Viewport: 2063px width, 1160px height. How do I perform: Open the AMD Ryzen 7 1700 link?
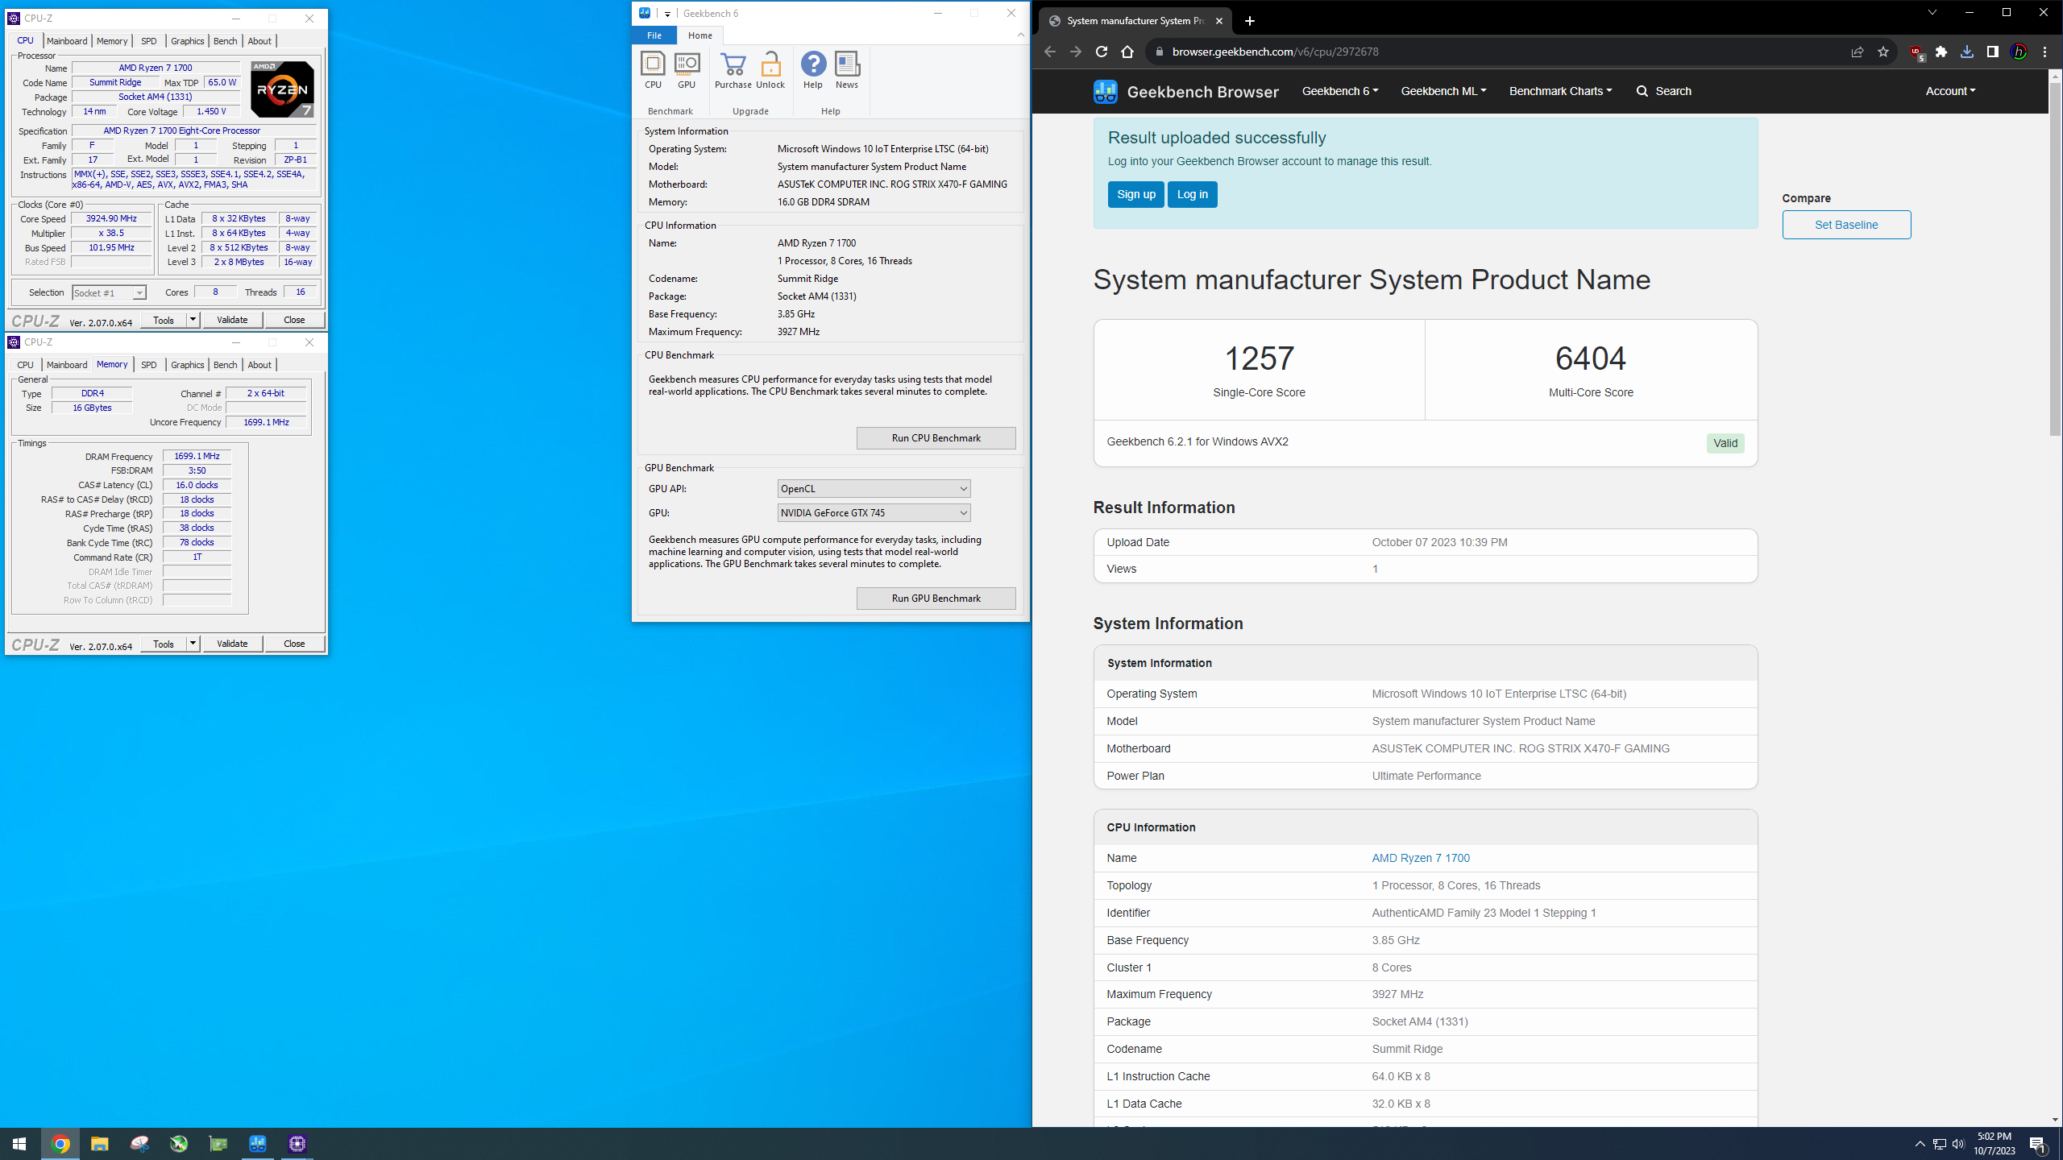click(1421, 858)
